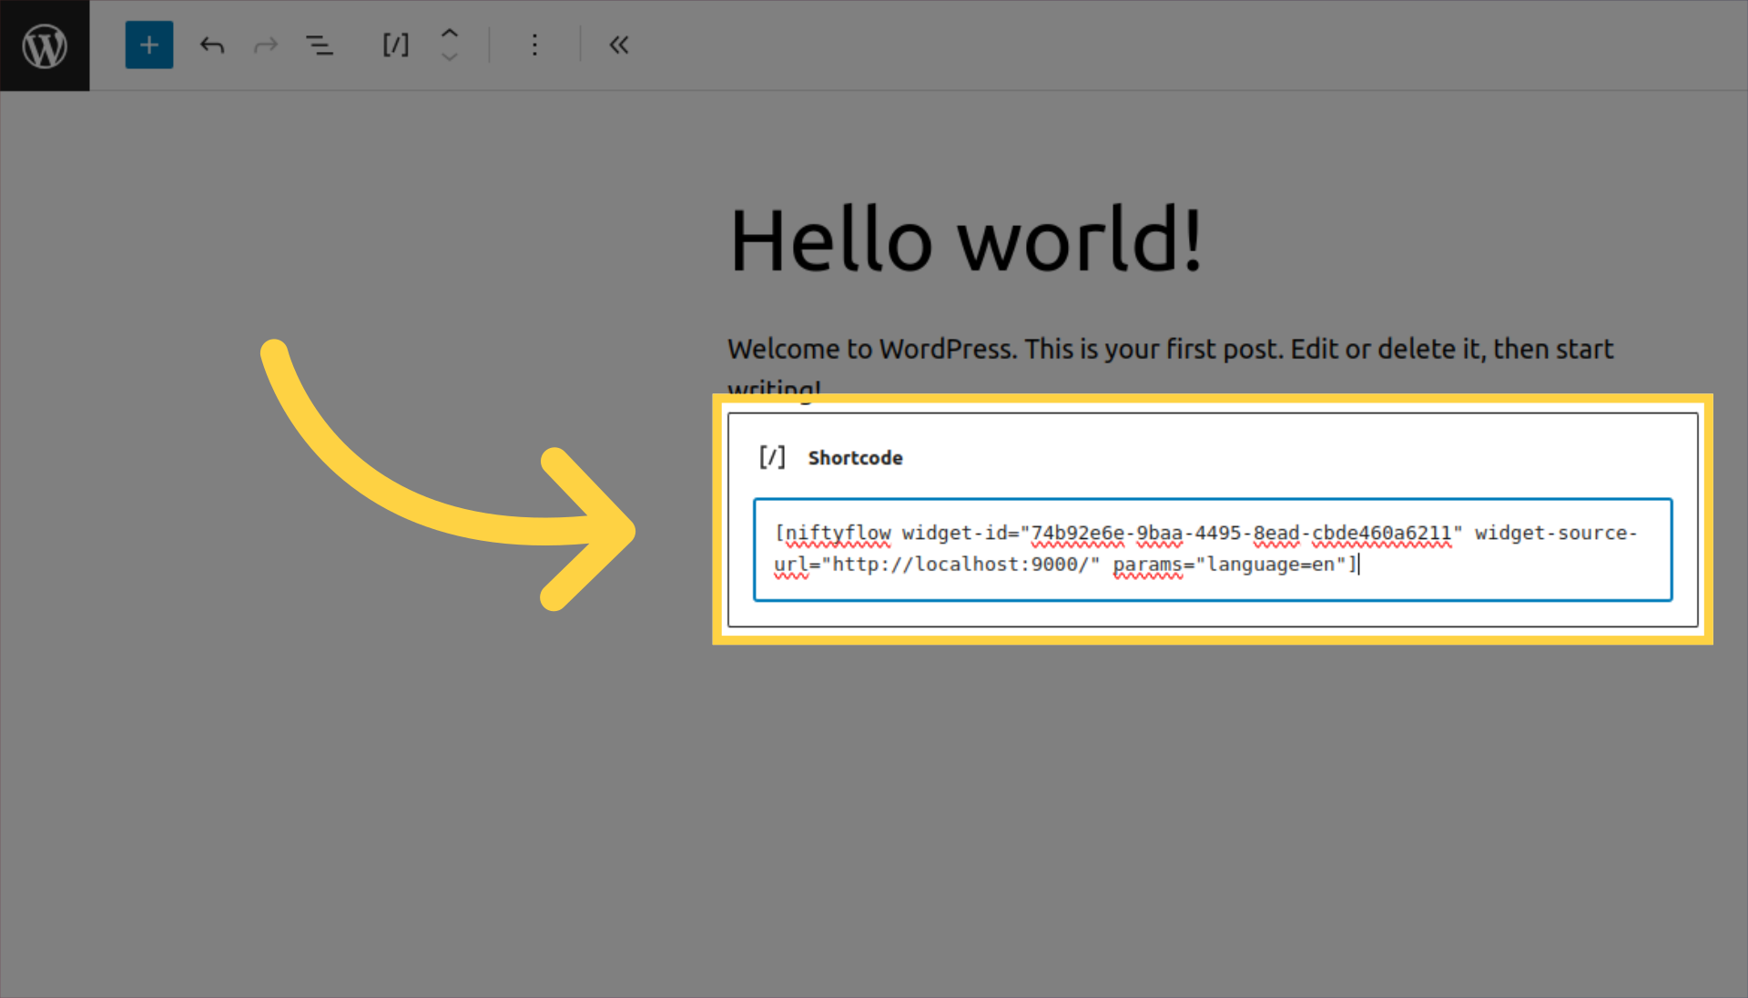This screenshot has height=998, width=1748.
Task: Open the WordPress logo menu
Action: coord(45,45)
